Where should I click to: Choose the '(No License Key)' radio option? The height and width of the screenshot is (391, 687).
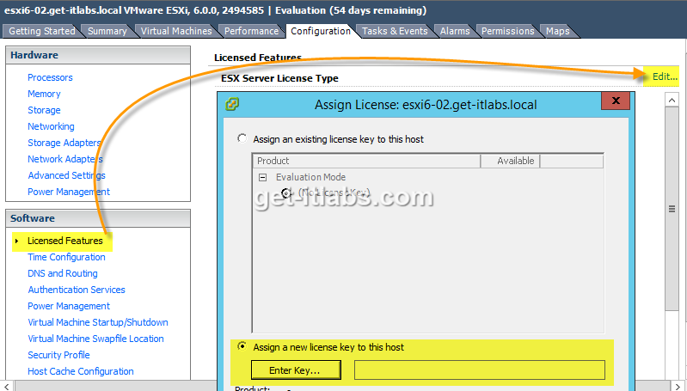(x=286, y=192)
